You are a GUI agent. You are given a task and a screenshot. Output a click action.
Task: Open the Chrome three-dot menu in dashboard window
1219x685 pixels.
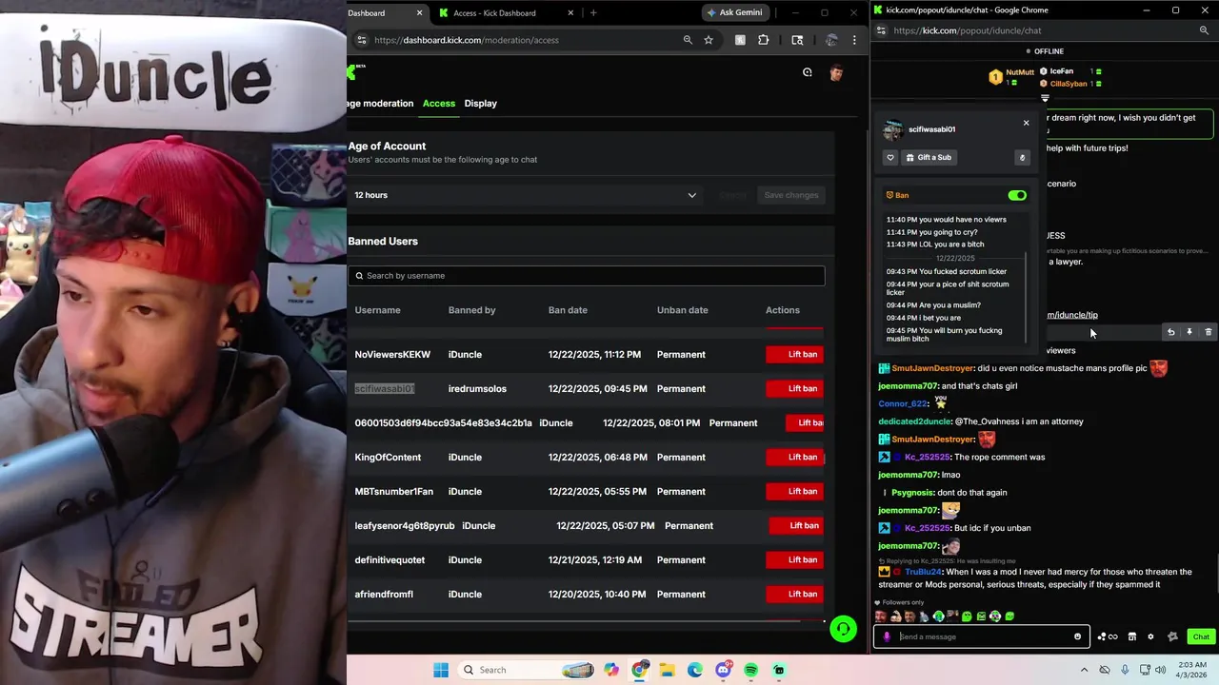(x=854, y=40)
